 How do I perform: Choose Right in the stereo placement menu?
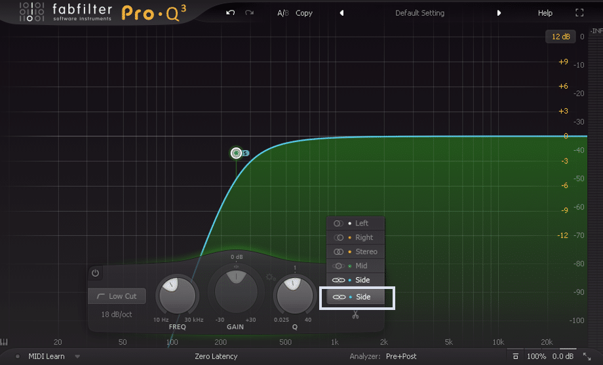coord(355,237)
